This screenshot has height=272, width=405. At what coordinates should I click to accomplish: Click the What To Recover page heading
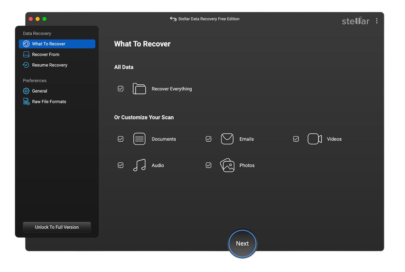(142, 44)
